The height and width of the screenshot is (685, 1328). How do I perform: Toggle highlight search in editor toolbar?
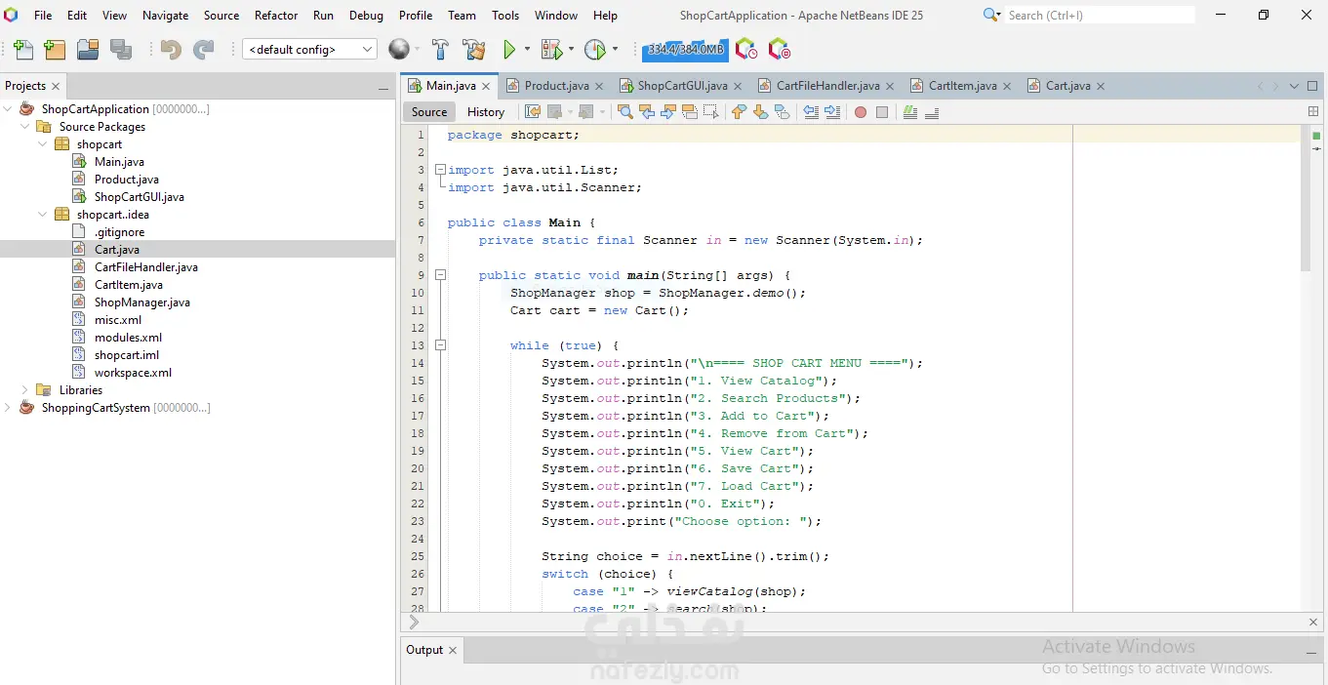690,112
